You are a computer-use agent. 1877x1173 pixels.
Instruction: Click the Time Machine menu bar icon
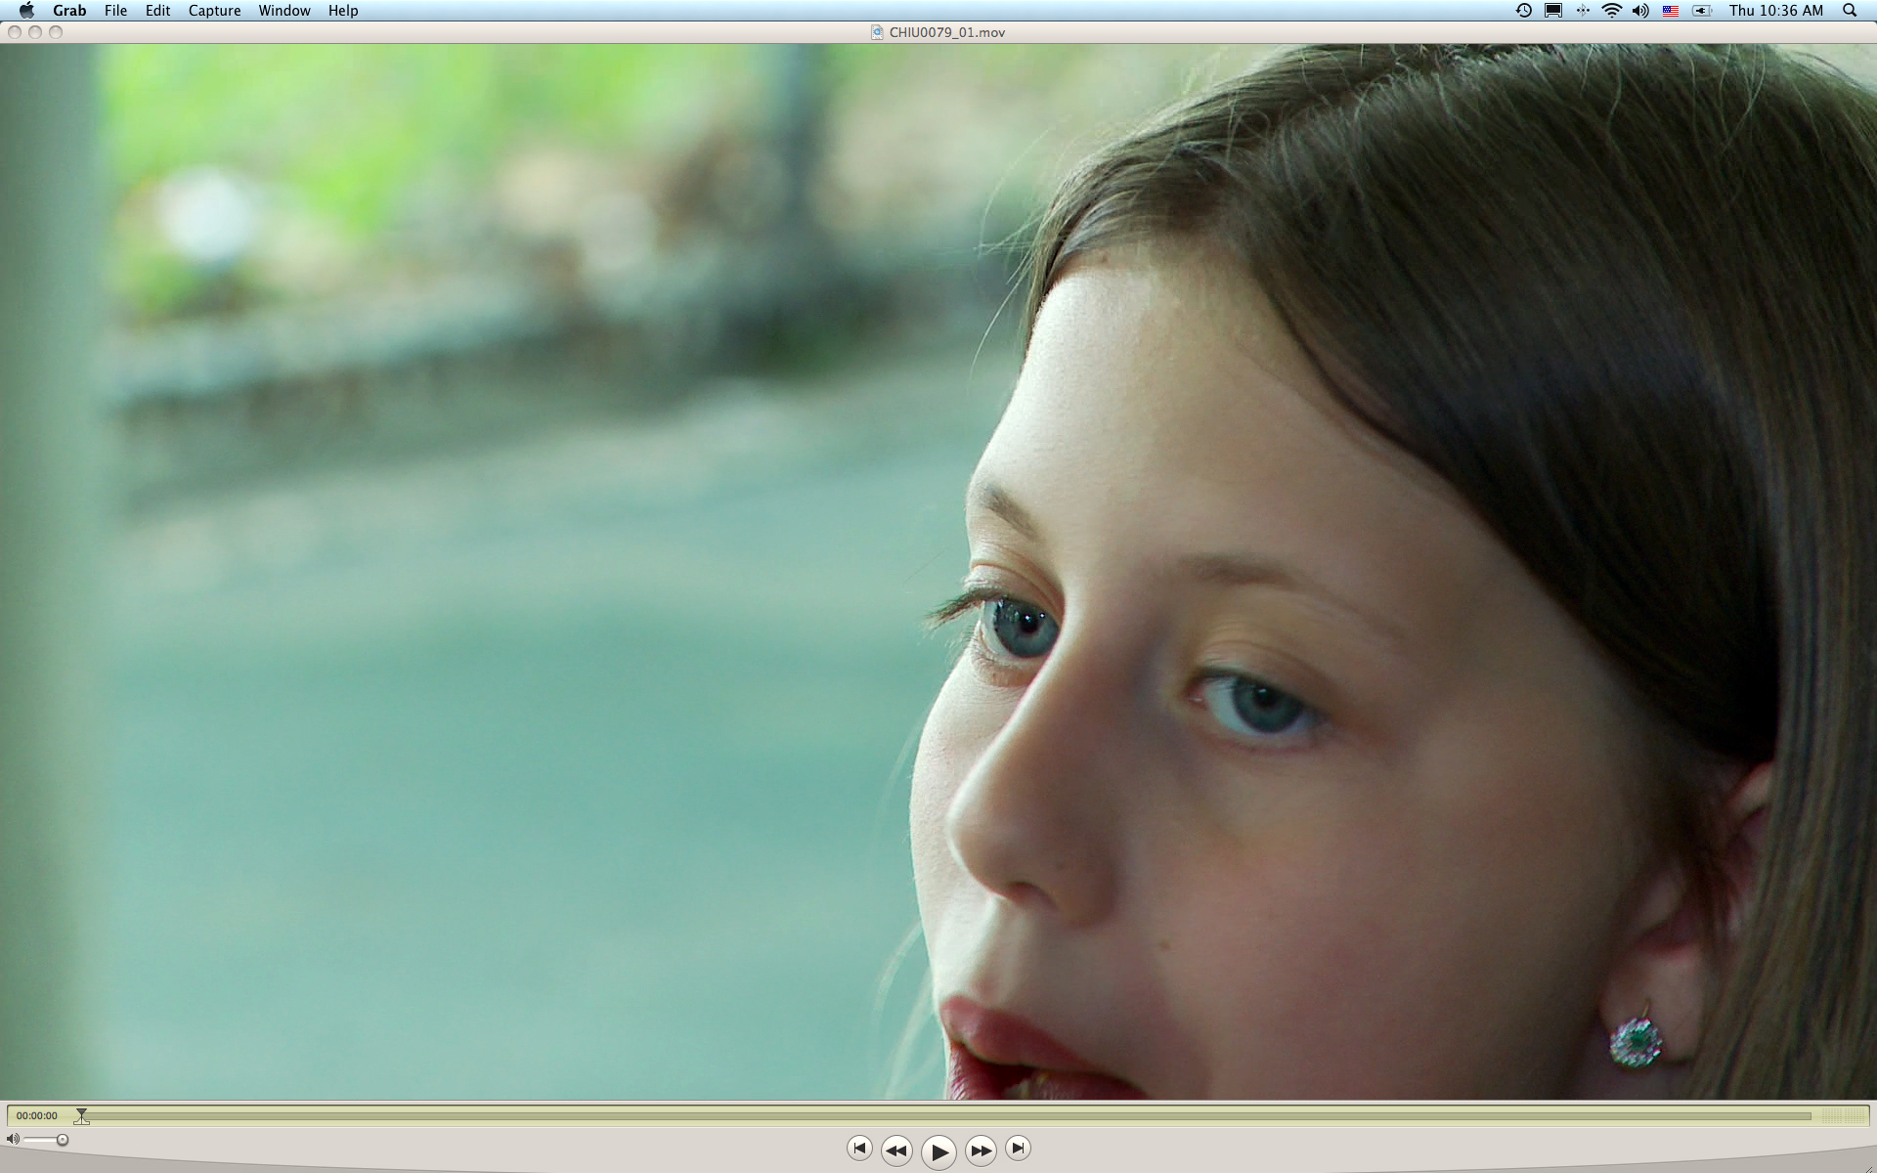pos(1524,11)
